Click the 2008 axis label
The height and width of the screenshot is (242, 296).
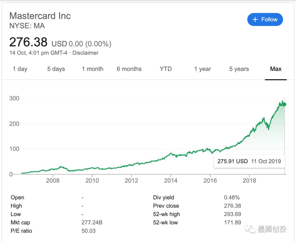coord(53,180)
